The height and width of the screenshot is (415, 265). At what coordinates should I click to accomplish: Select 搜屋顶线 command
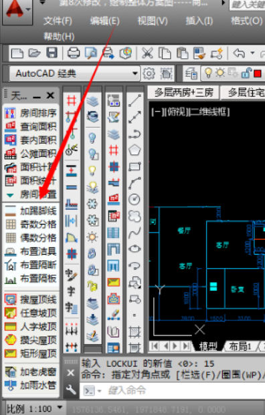tap(31, 299)
